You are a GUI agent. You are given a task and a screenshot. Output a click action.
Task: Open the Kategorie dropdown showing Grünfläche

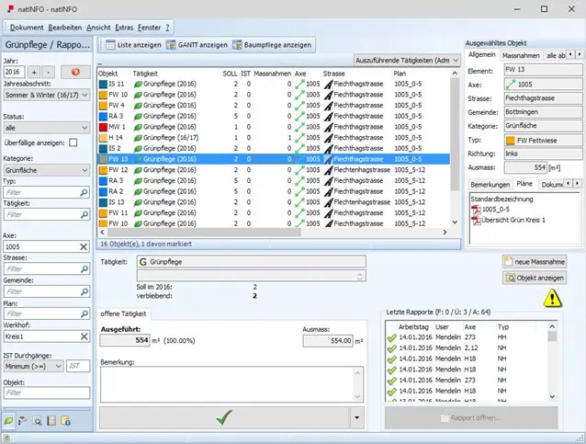coord(46,170)
